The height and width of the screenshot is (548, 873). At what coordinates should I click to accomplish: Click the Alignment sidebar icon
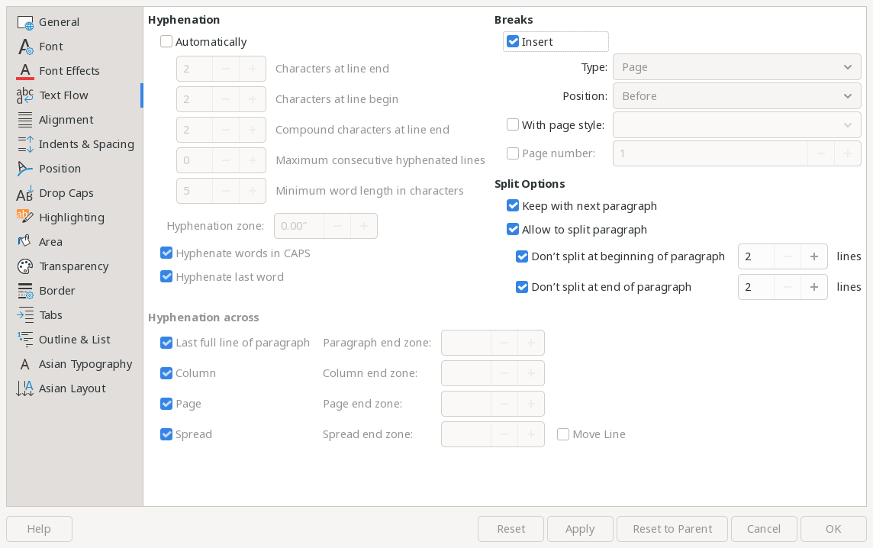pos(25,121)
